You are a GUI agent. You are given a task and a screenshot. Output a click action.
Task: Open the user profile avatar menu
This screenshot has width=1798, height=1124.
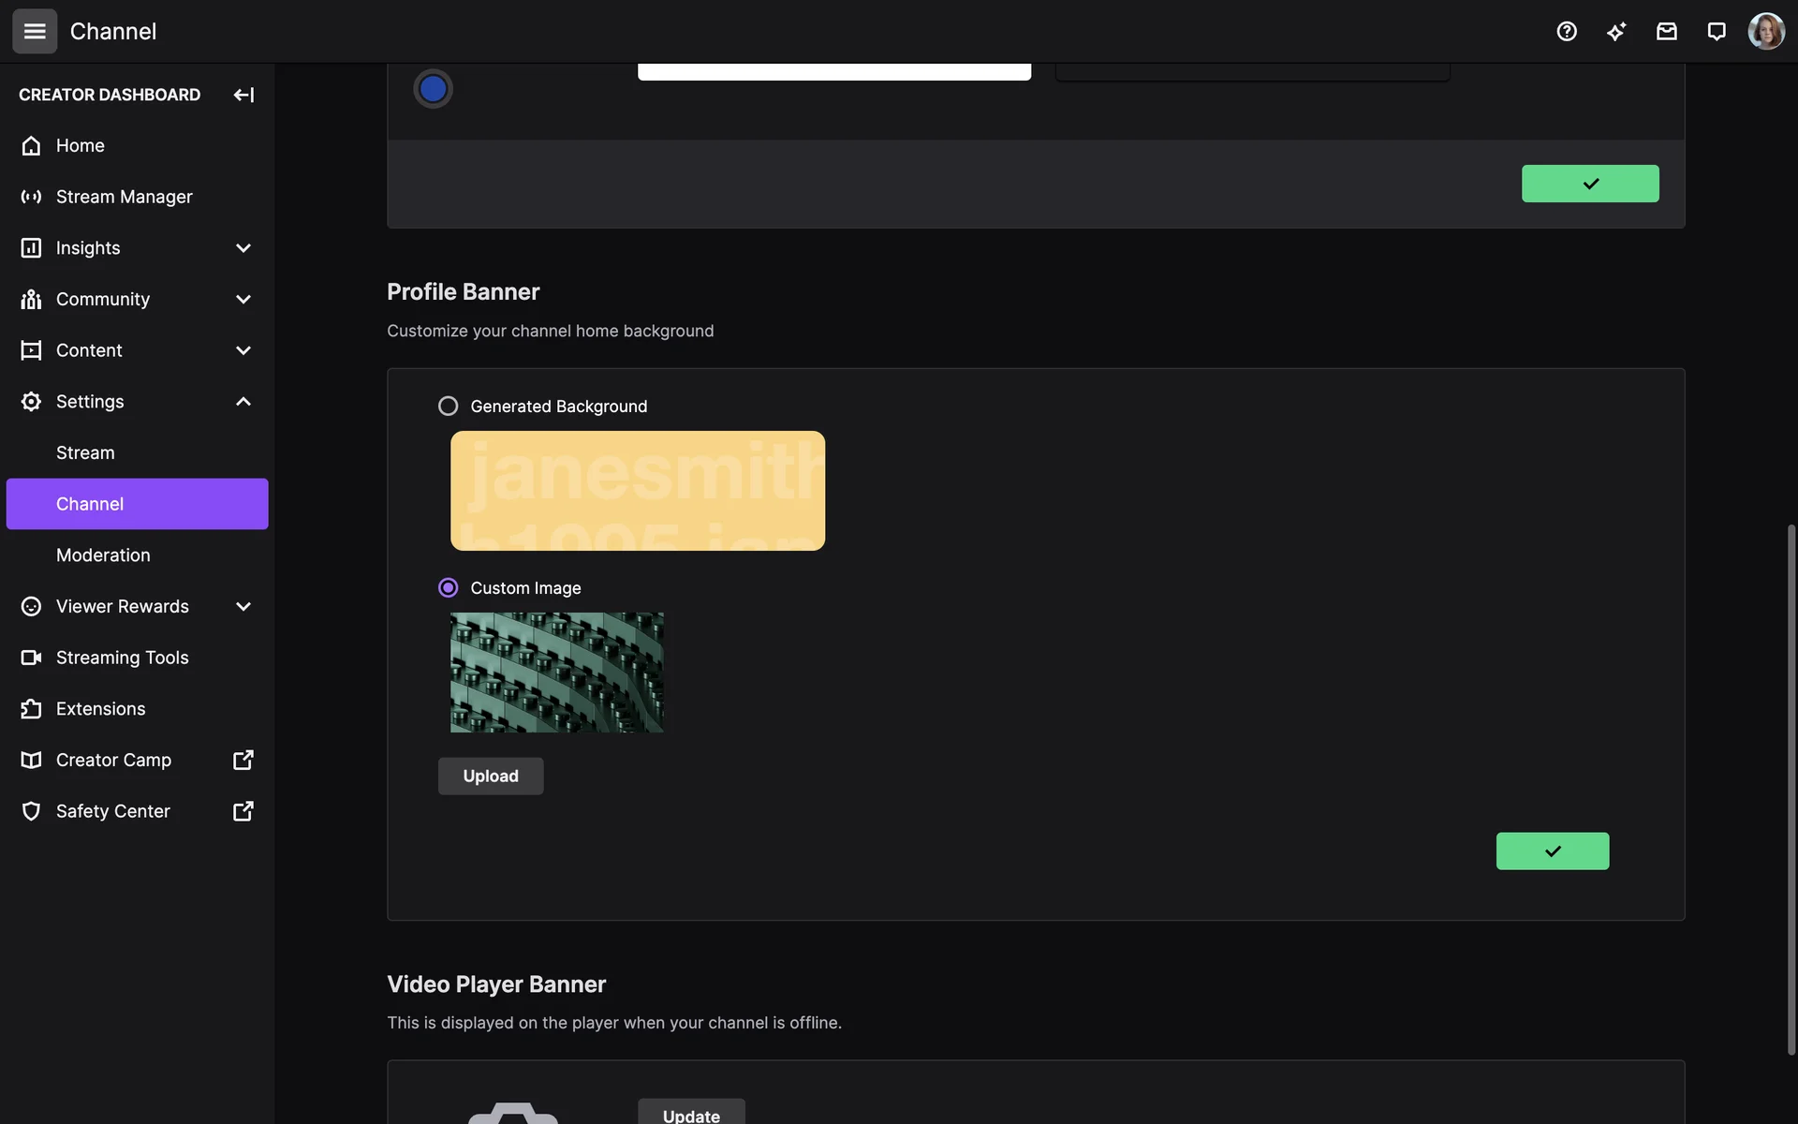(1766, 31)
